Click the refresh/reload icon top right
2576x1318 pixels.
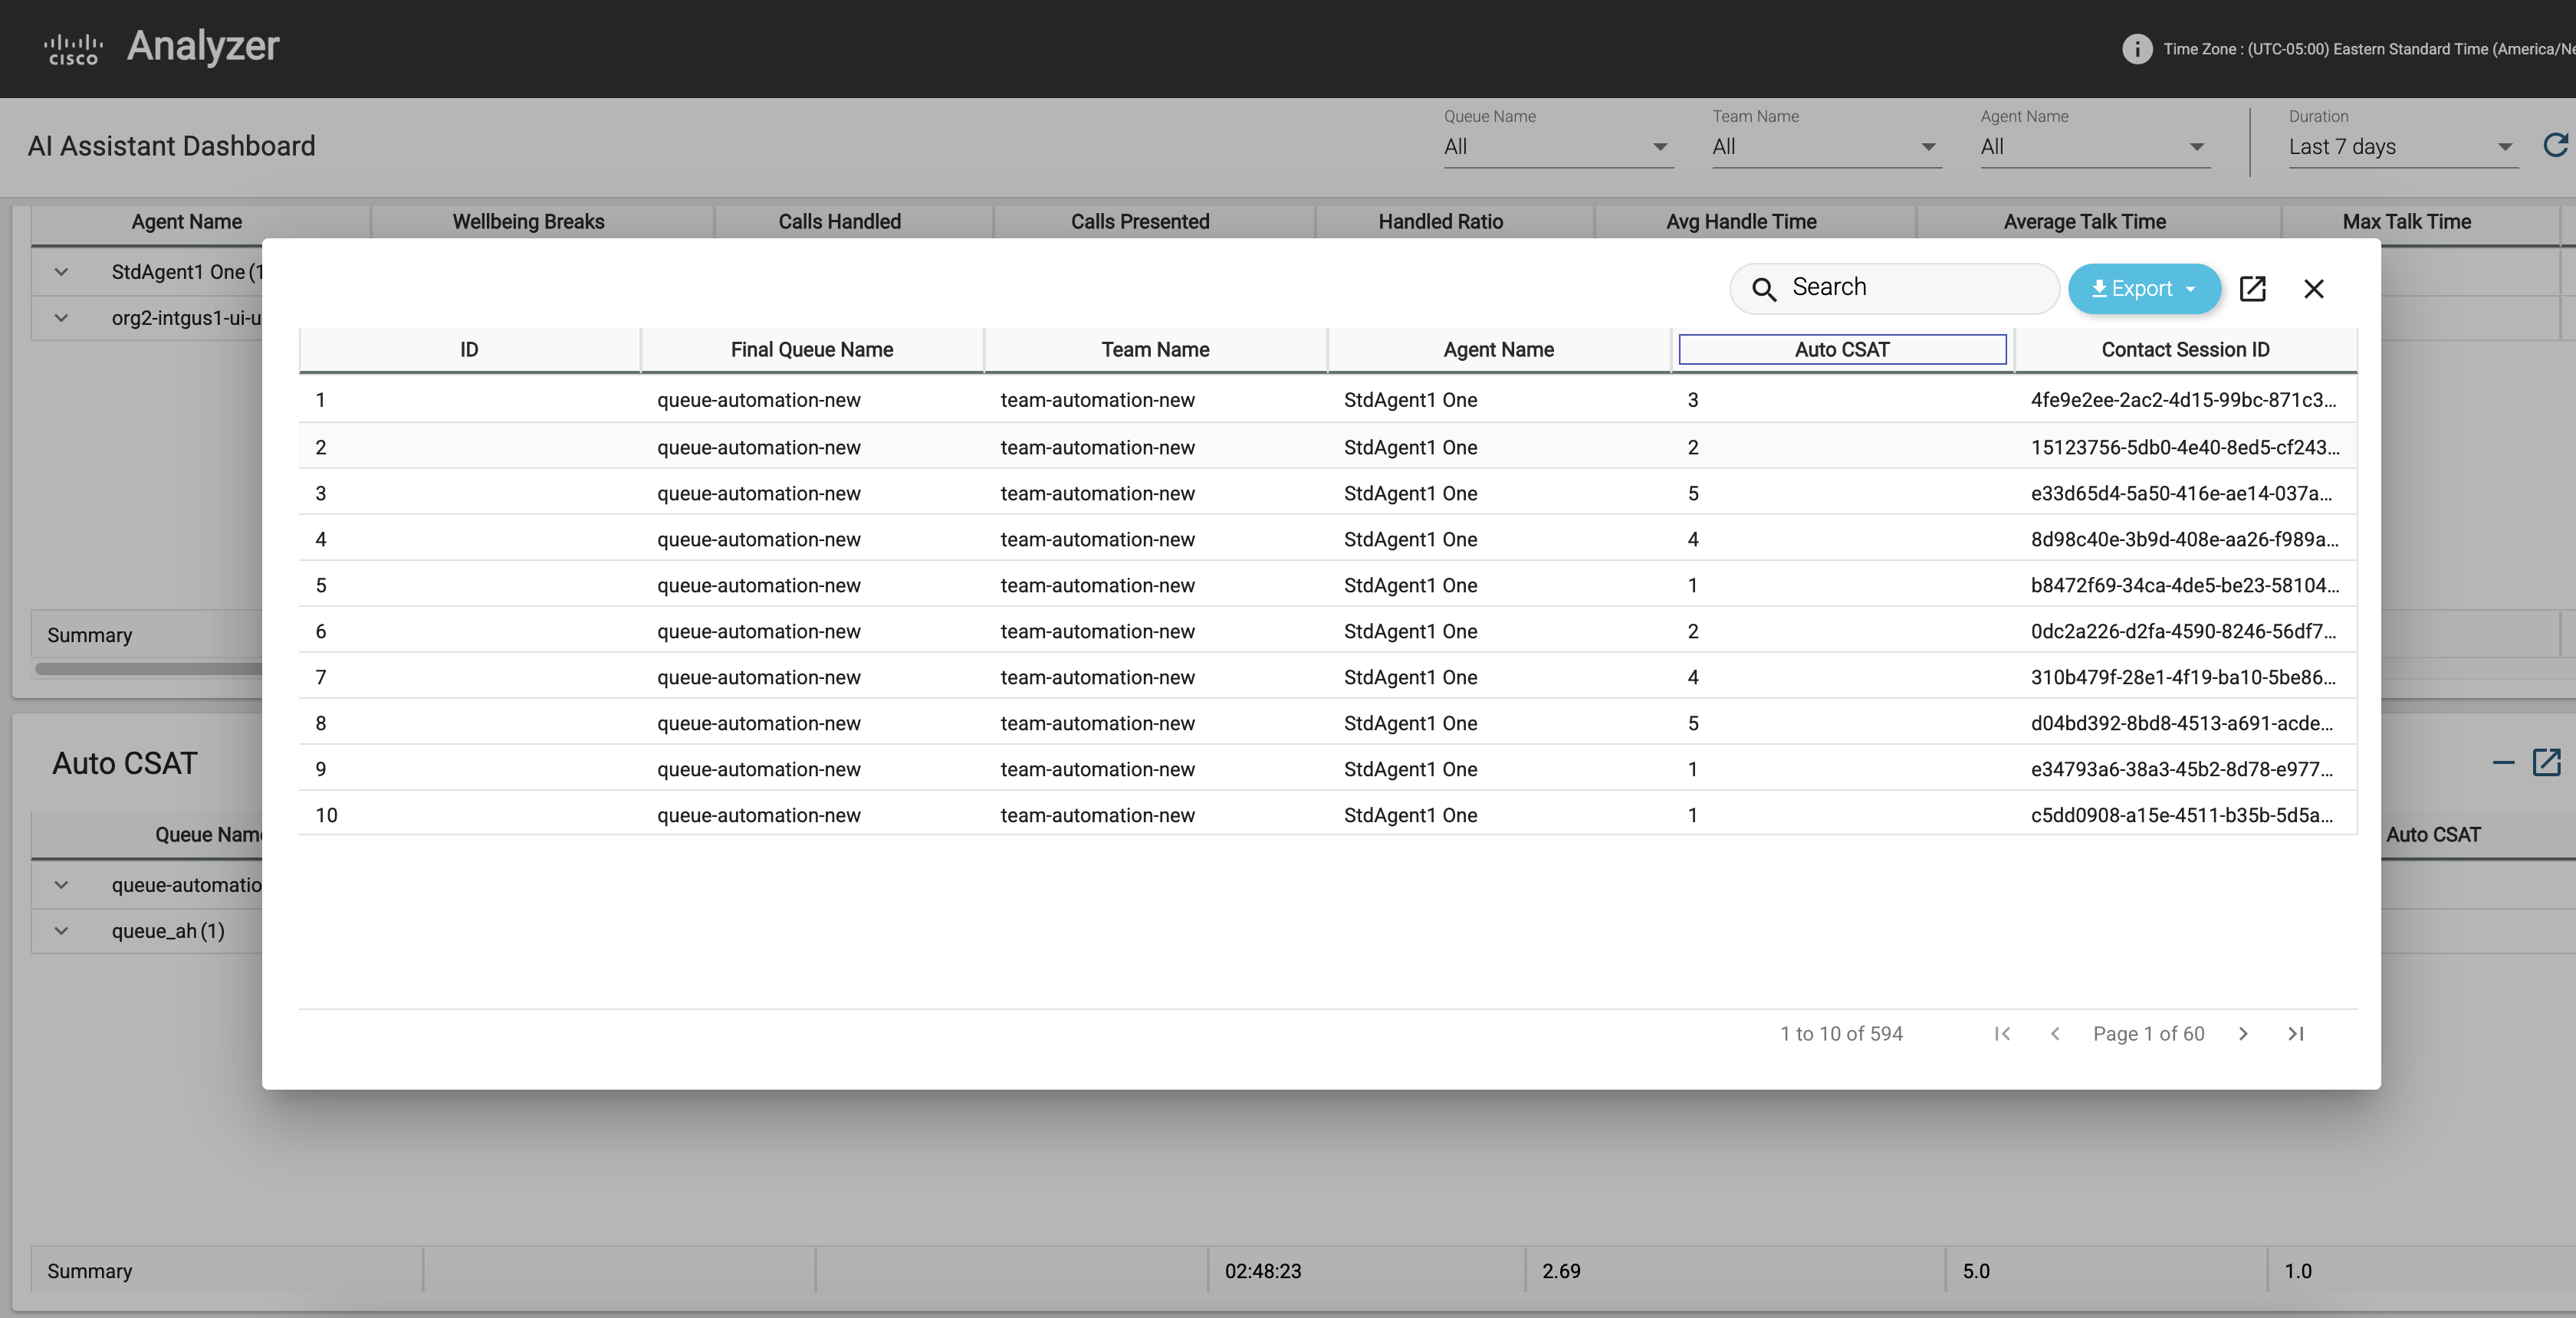click(2554, 145)
